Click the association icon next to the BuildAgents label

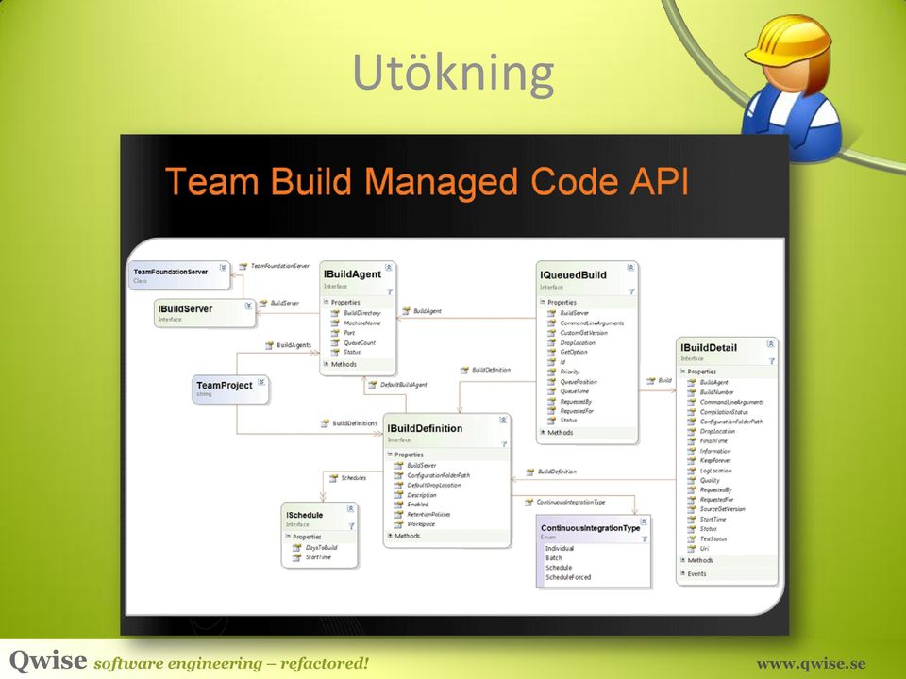[269, 345]
